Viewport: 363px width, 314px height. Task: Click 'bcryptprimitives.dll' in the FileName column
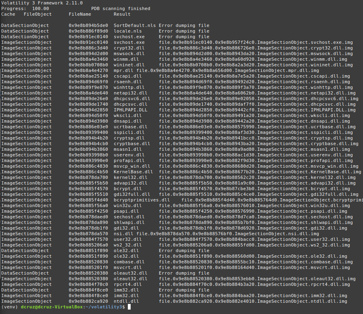pyautogui.click(x=142, y=200)
